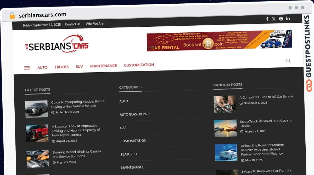Open the MAINTENANCE menu item
The width and height of the screenshot is (314, 175).
103,66
